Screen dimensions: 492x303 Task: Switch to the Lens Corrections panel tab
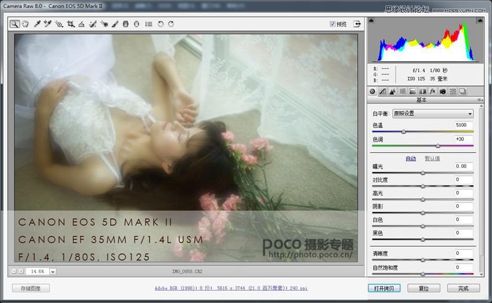pyautogui.click(x=423, y=91)
